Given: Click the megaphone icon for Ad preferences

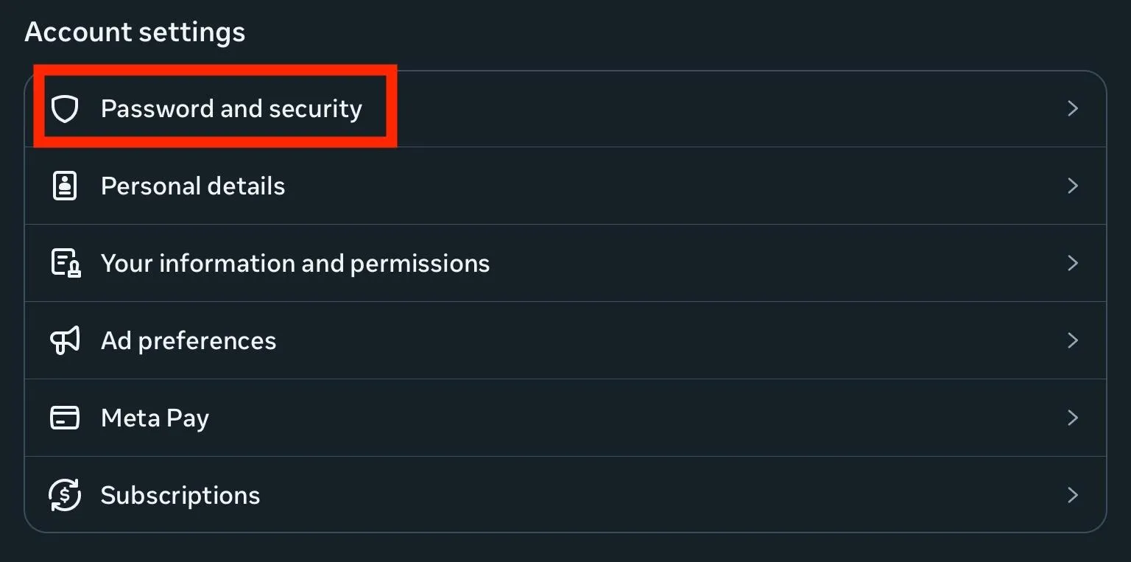Looking at the screenshot, I should point(65,340).
